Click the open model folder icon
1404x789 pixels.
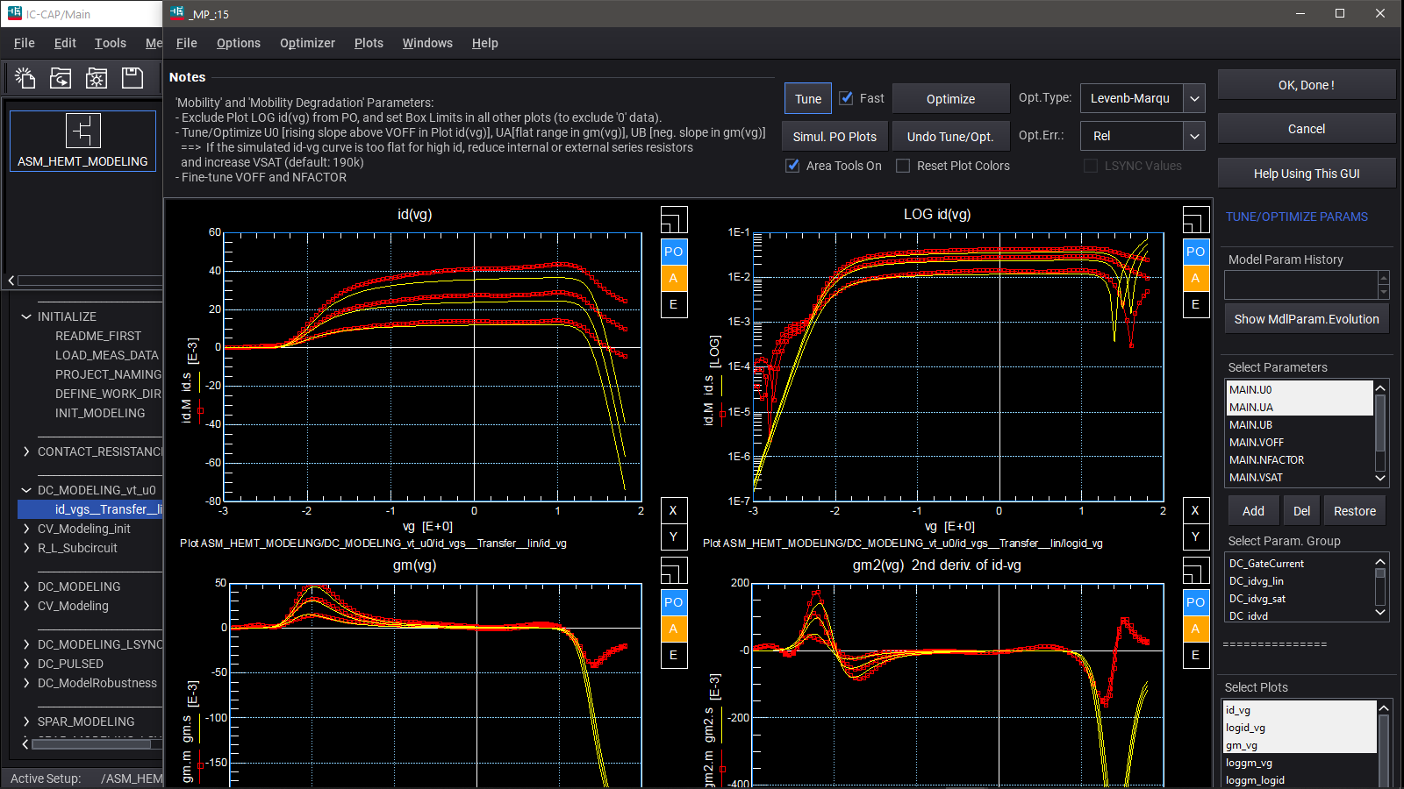pyautogui.click(x=61, y=78)
